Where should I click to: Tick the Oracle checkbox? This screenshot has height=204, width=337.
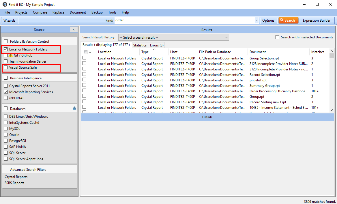click(x=6, y=135)
